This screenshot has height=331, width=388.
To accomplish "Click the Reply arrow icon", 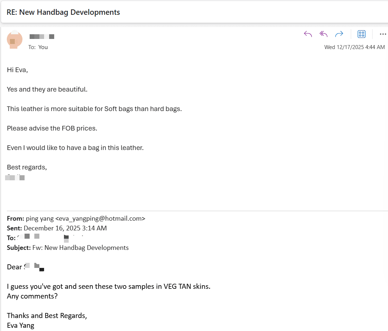I will (308, 34).
